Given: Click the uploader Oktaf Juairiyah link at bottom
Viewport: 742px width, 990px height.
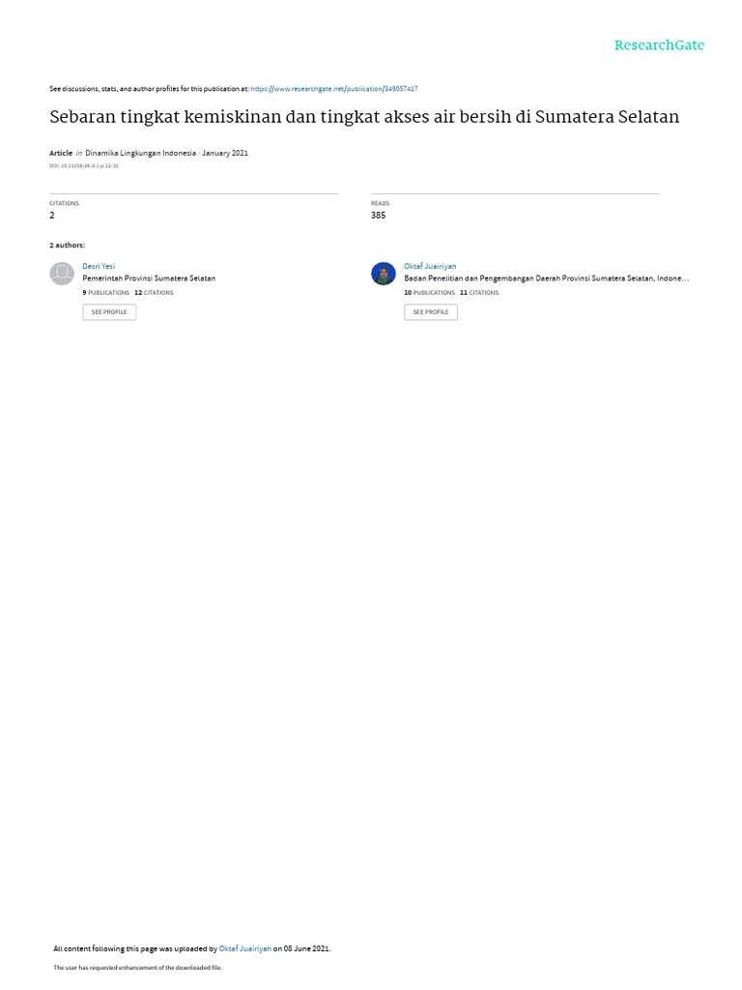Looking at the screenshot, I should [x=244, y=948].
